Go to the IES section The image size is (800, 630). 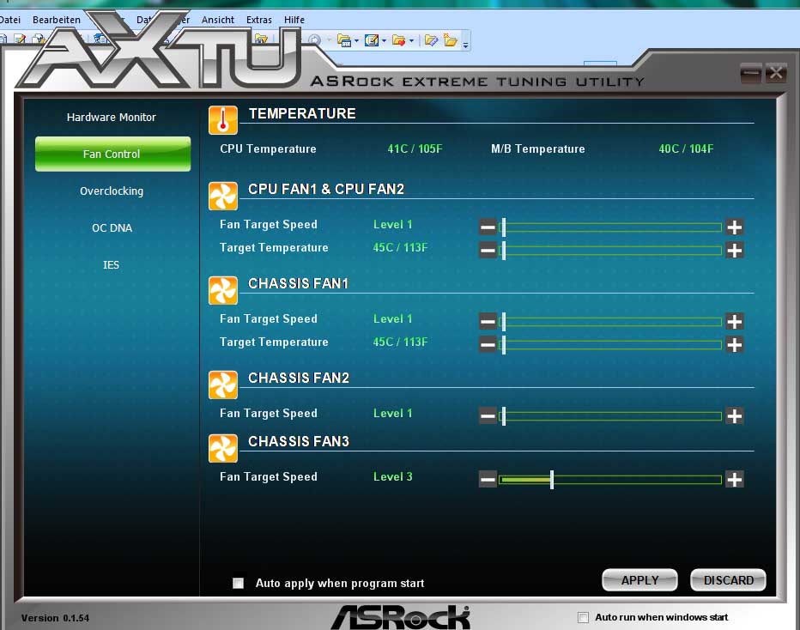112,264
